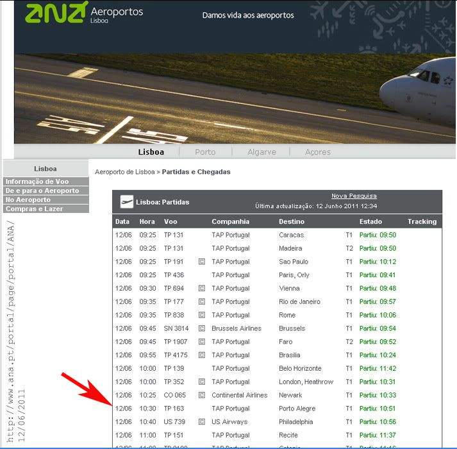Click the Lisboa Partidas airplane icon
457x449 pixels.
coord(127,202)
